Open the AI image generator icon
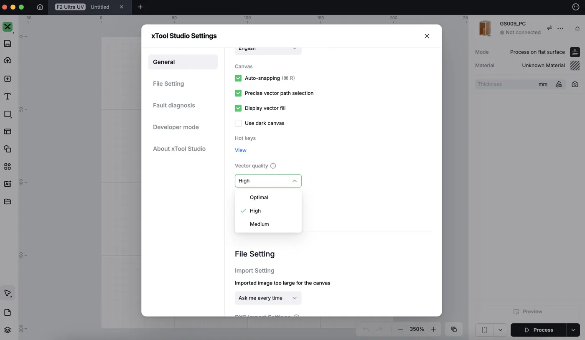 point(8,184)
